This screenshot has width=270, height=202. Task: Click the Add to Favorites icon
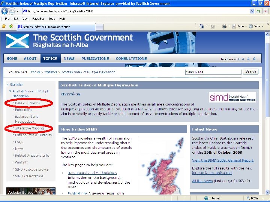coord(11,26)
